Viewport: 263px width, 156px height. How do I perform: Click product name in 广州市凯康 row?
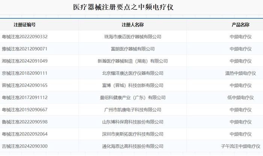(x=240, y=109)
